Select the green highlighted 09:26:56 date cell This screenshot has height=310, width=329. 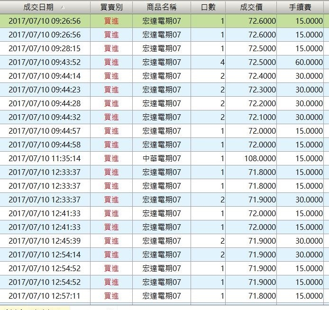click(x=45, y=21)
